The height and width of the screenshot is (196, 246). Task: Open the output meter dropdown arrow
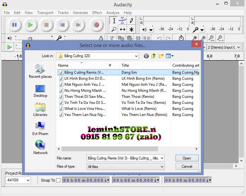pos(151,30)
